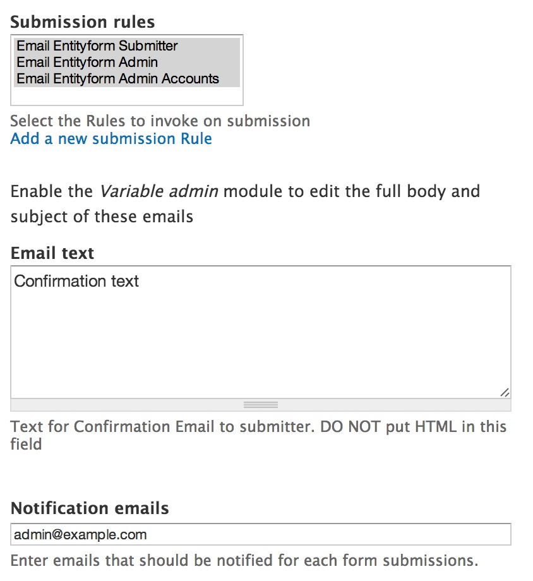
Task: Open 'Add a new submission Rule' link
Action: pyautogui.click(x=111, y=138)
